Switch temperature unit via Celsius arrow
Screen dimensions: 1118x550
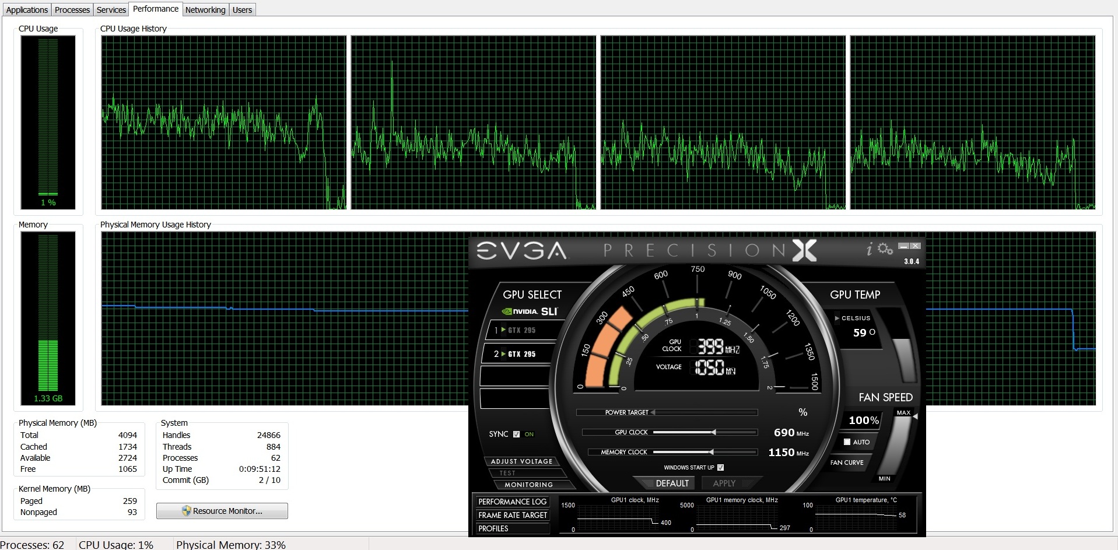(x=837, y=318)
